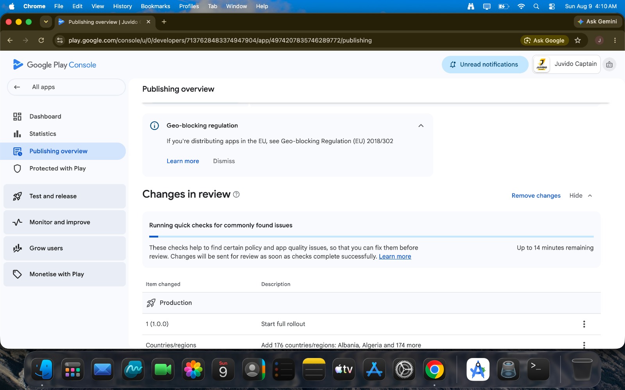Open the App Store from the Dock

pyautogui.click(x=374, y=369)
